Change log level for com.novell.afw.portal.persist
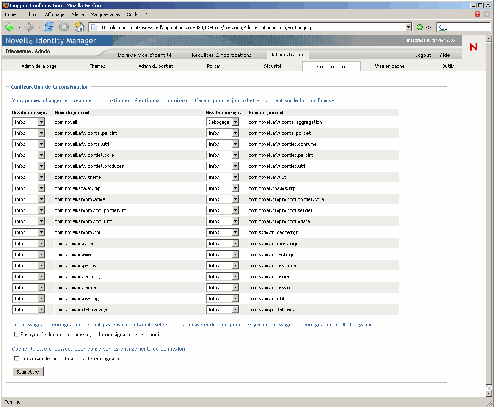The width and height of the screenshot is (494, 407). click(29, 133)
